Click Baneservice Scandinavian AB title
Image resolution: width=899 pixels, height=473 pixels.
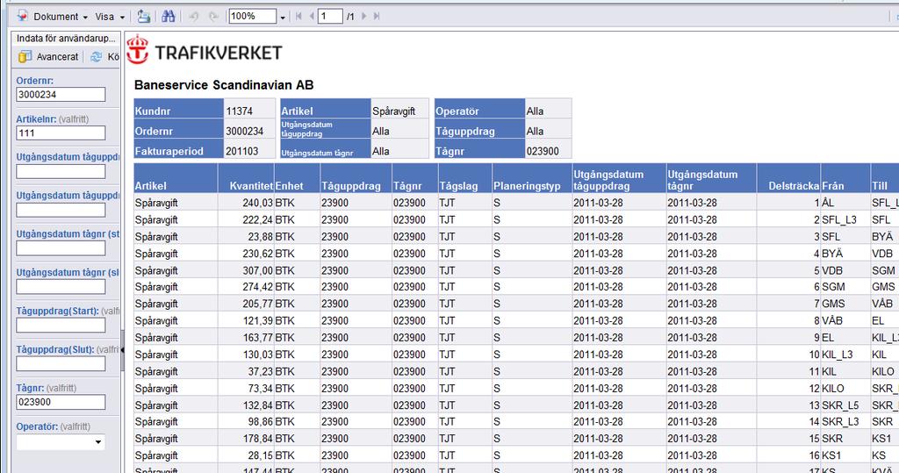click(224, 85)
